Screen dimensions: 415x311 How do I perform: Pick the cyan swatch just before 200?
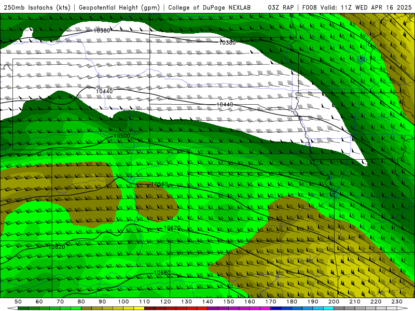(x=329, y=308)
